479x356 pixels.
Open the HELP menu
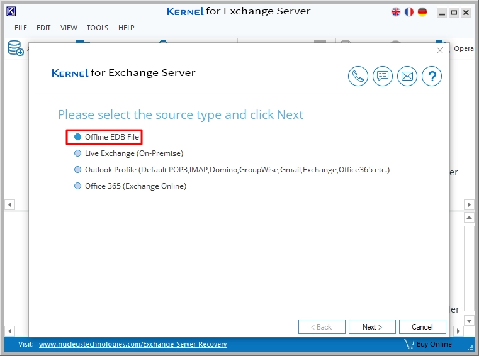tap(126, 28)
